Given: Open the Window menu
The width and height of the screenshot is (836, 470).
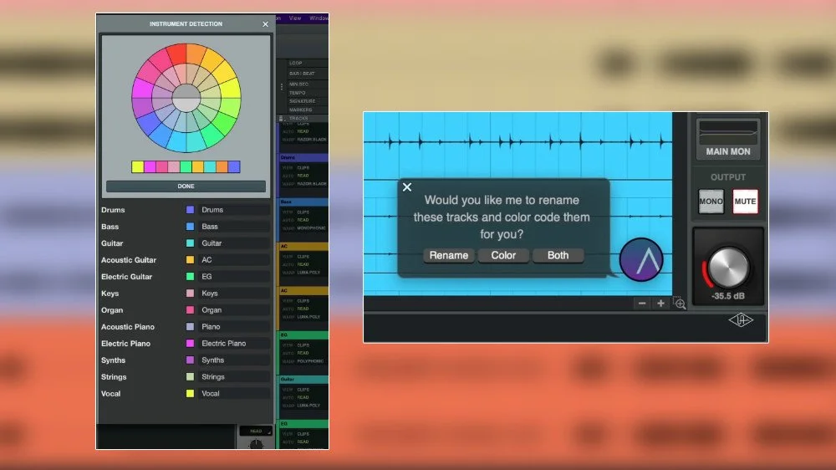Looking at the screenshot, I should pos(319,18).
